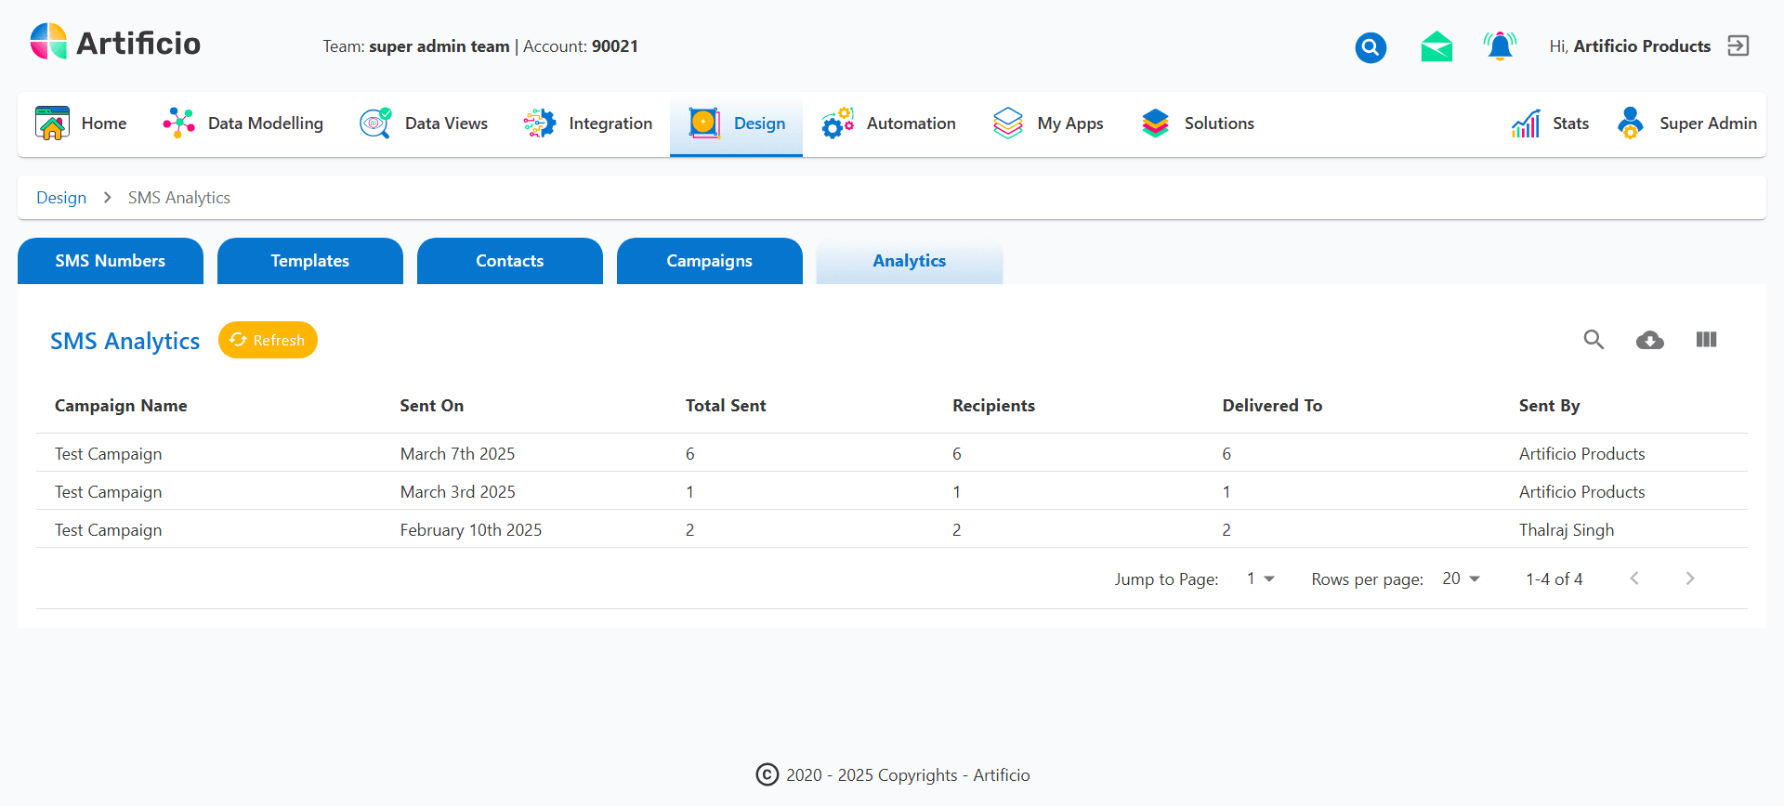The image size is (1784, 806).
Task: Open the Solutions menu
Action: tap(1198, 123)
